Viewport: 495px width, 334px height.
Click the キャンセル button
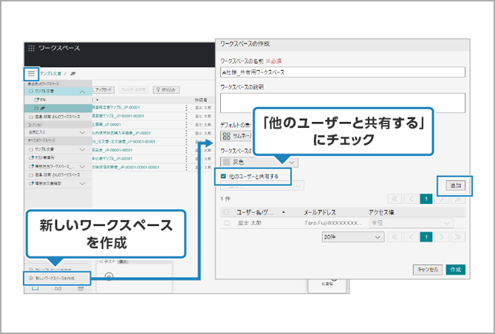pos(428,270)
